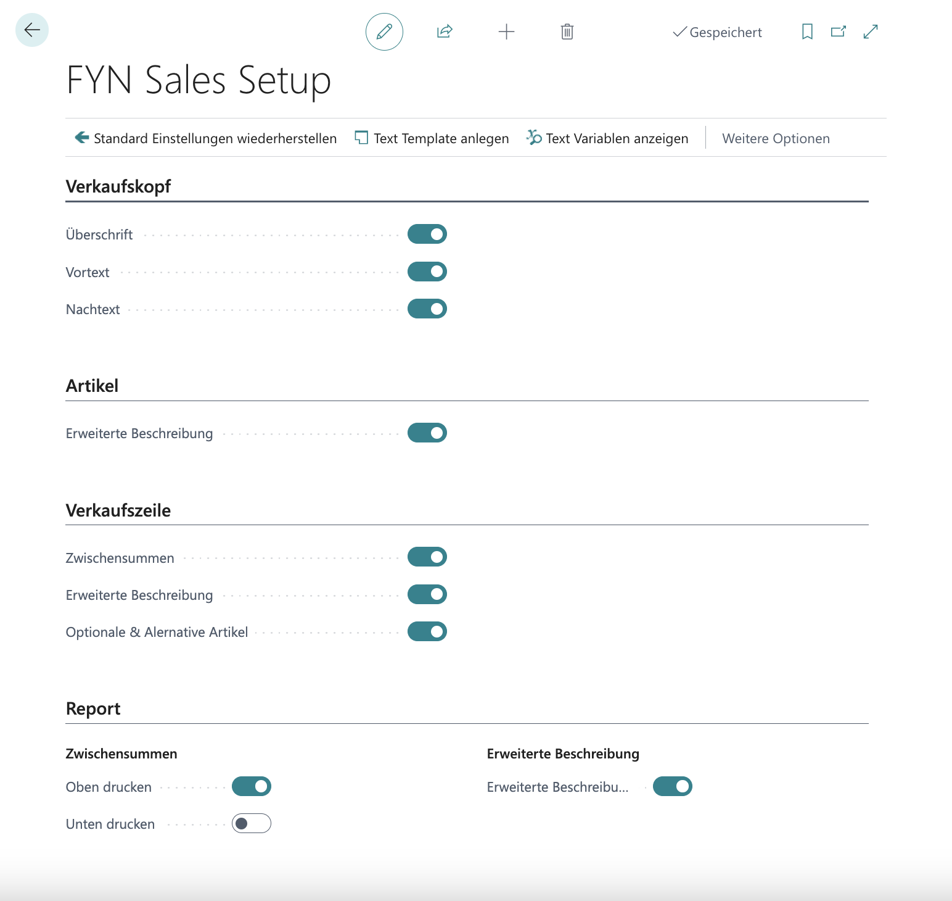Image resolution: width=952 pixels, height=901 pixels.
Task: Click the bookmark icon
Action: [x=807, y=31]
